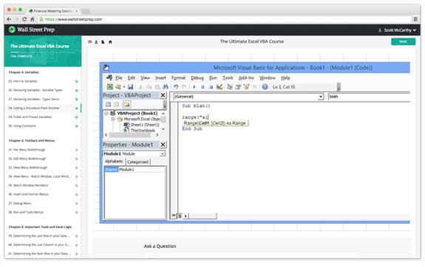Click View Object icon in Project panel
This screenshot has height=267, width=425.
117,105
